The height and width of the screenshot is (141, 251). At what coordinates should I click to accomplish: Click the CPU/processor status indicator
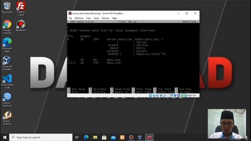click(x=178, y=96)
